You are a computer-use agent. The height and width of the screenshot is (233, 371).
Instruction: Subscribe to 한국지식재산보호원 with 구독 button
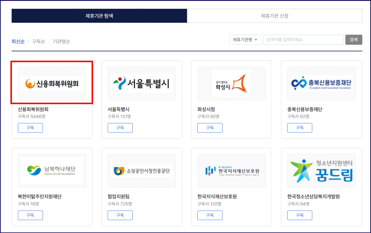[210, 215]
